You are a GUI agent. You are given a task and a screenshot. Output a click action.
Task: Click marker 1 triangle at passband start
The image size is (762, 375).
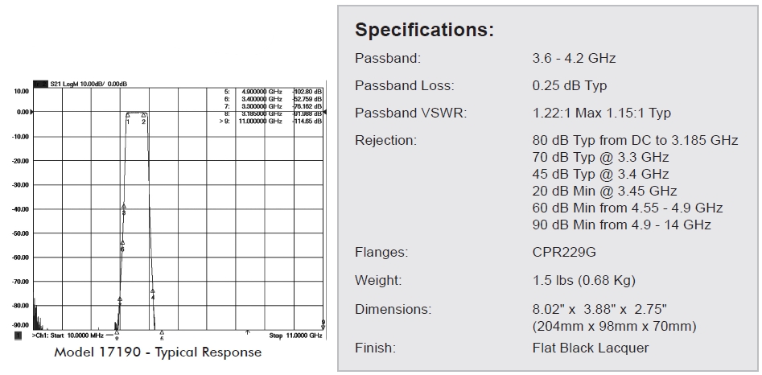[x=129, y=115]
